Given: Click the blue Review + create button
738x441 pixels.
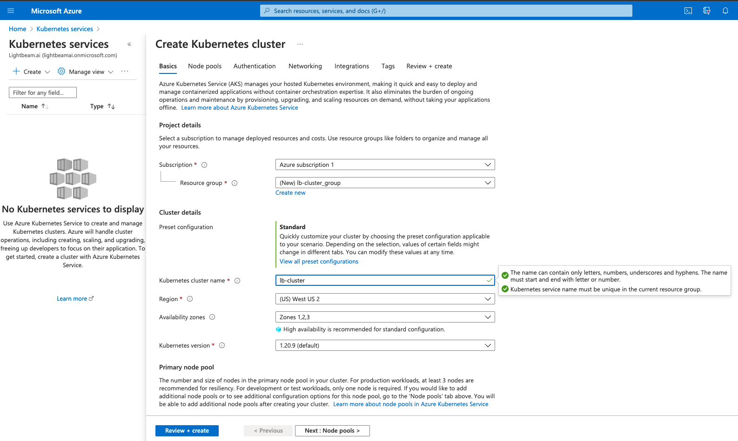Looking at the screenshot, I should point(187,431).
